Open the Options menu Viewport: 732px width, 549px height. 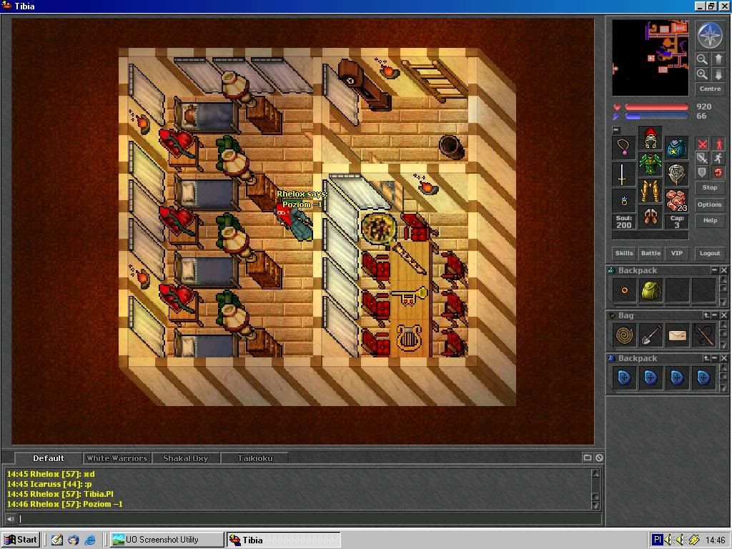[710, 204]
